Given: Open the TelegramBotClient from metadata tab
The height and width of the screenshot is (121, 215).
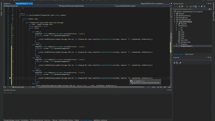Looking at the screenshot, I should (151, 3).
